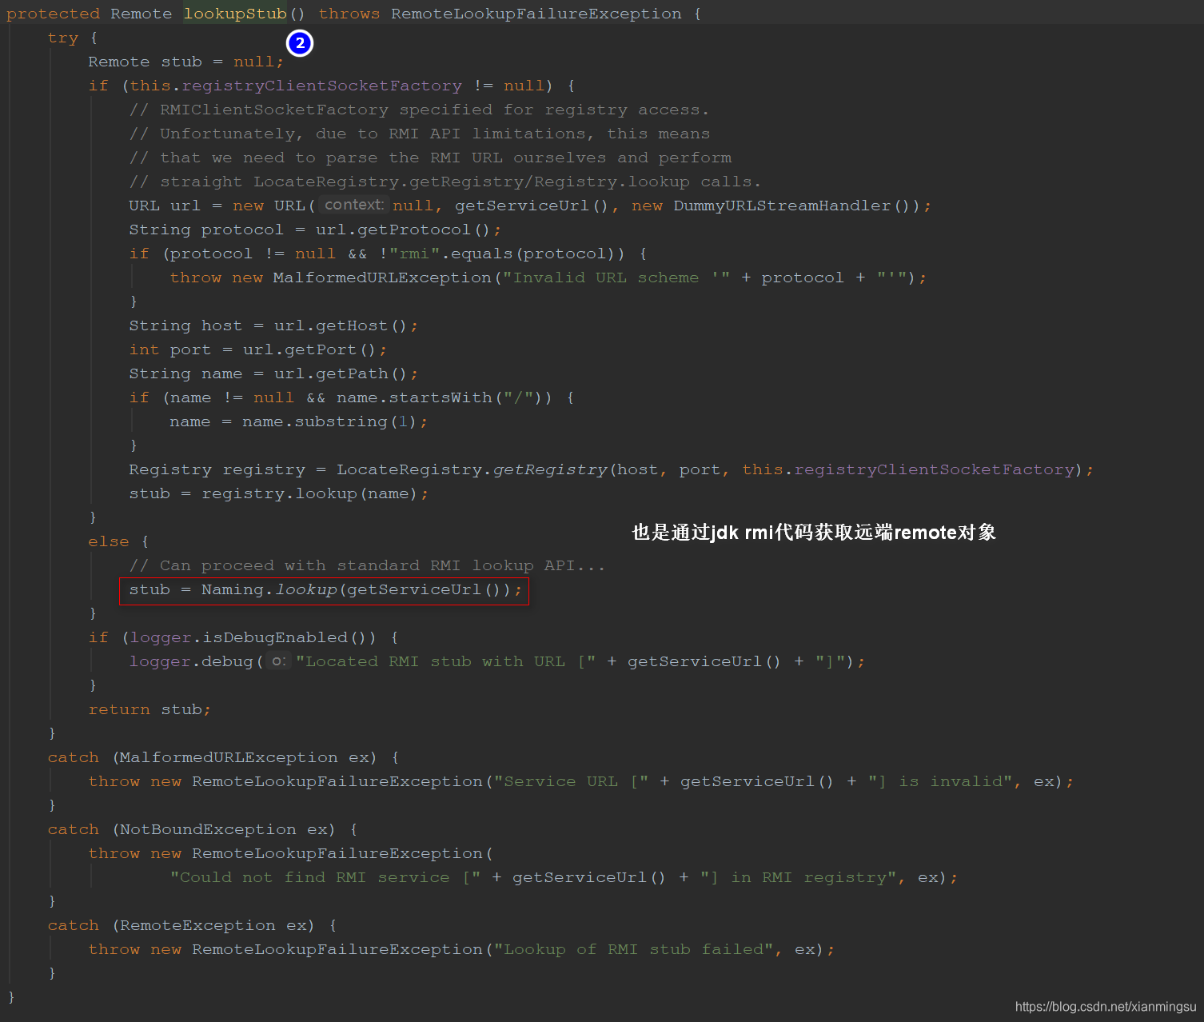Click comment 'straight LocateRegistry.getRegistry/Registry.lookup calls'
Viewport: 1204px width, 1022px height.
point(445,182)
